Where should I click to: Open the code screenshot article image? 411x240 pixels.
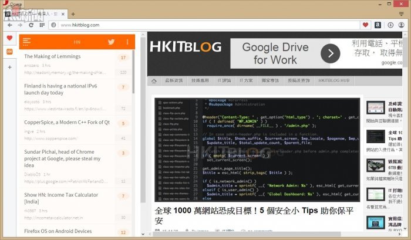[x=257, y=150]
